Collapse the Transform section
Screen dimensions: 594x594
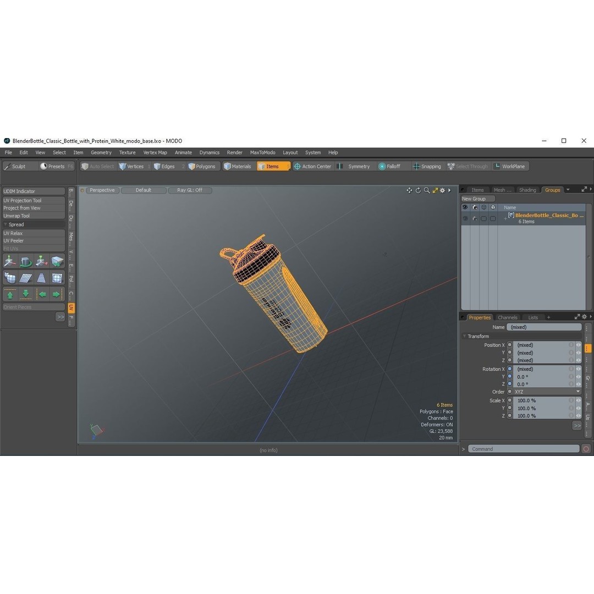(x=464, y=336)
